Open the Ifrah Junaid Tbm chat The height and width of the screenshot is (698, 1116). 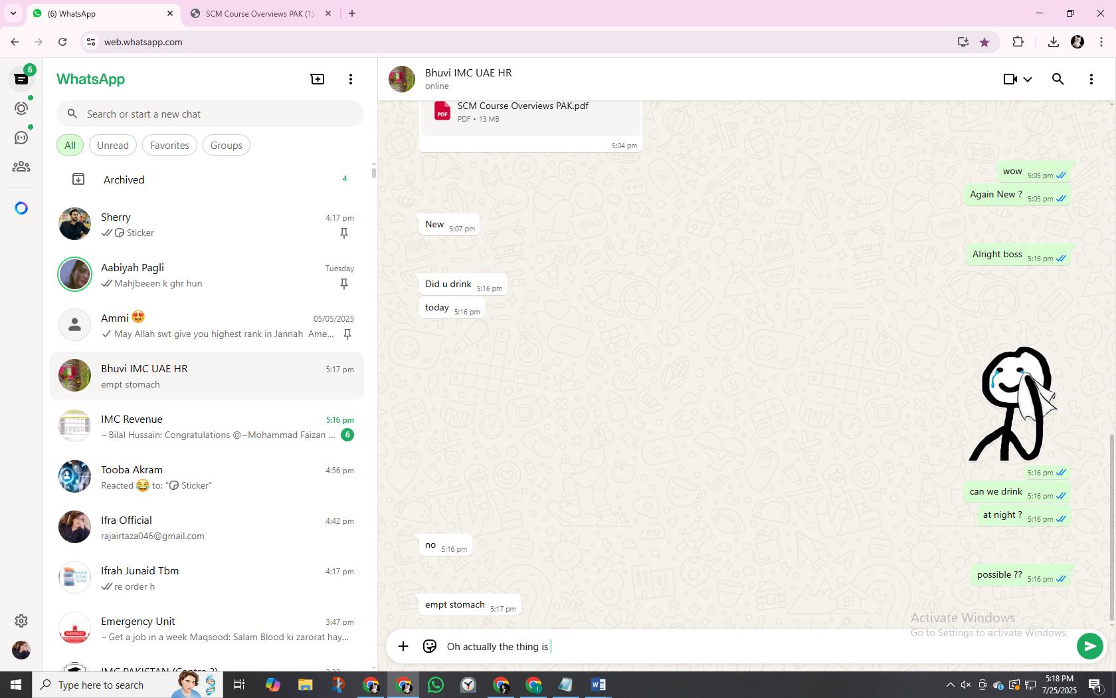[x=207, y=578]
